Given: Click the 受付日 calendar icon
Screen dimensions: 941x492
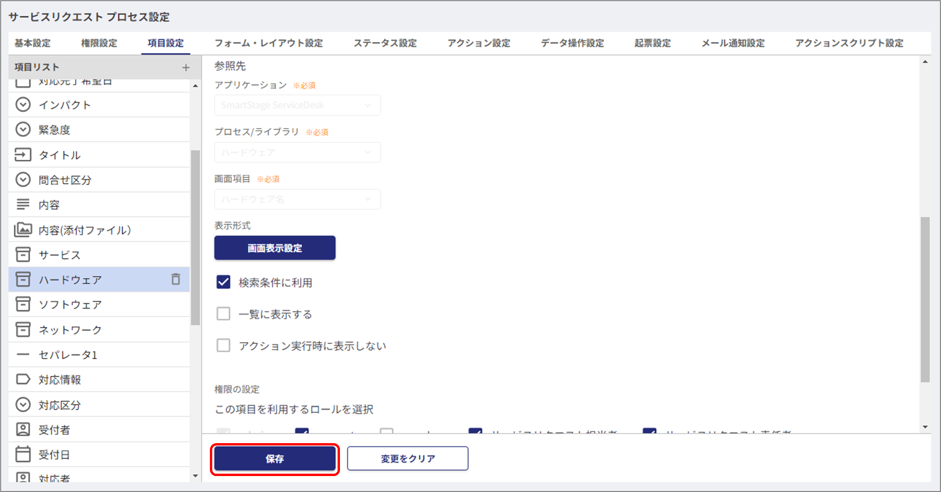Looking at the screenshot, I should pos(23,454).
